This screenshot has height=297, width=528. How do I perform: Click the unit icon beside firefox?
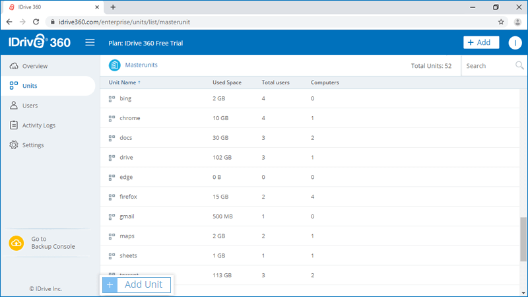[112, 197]
